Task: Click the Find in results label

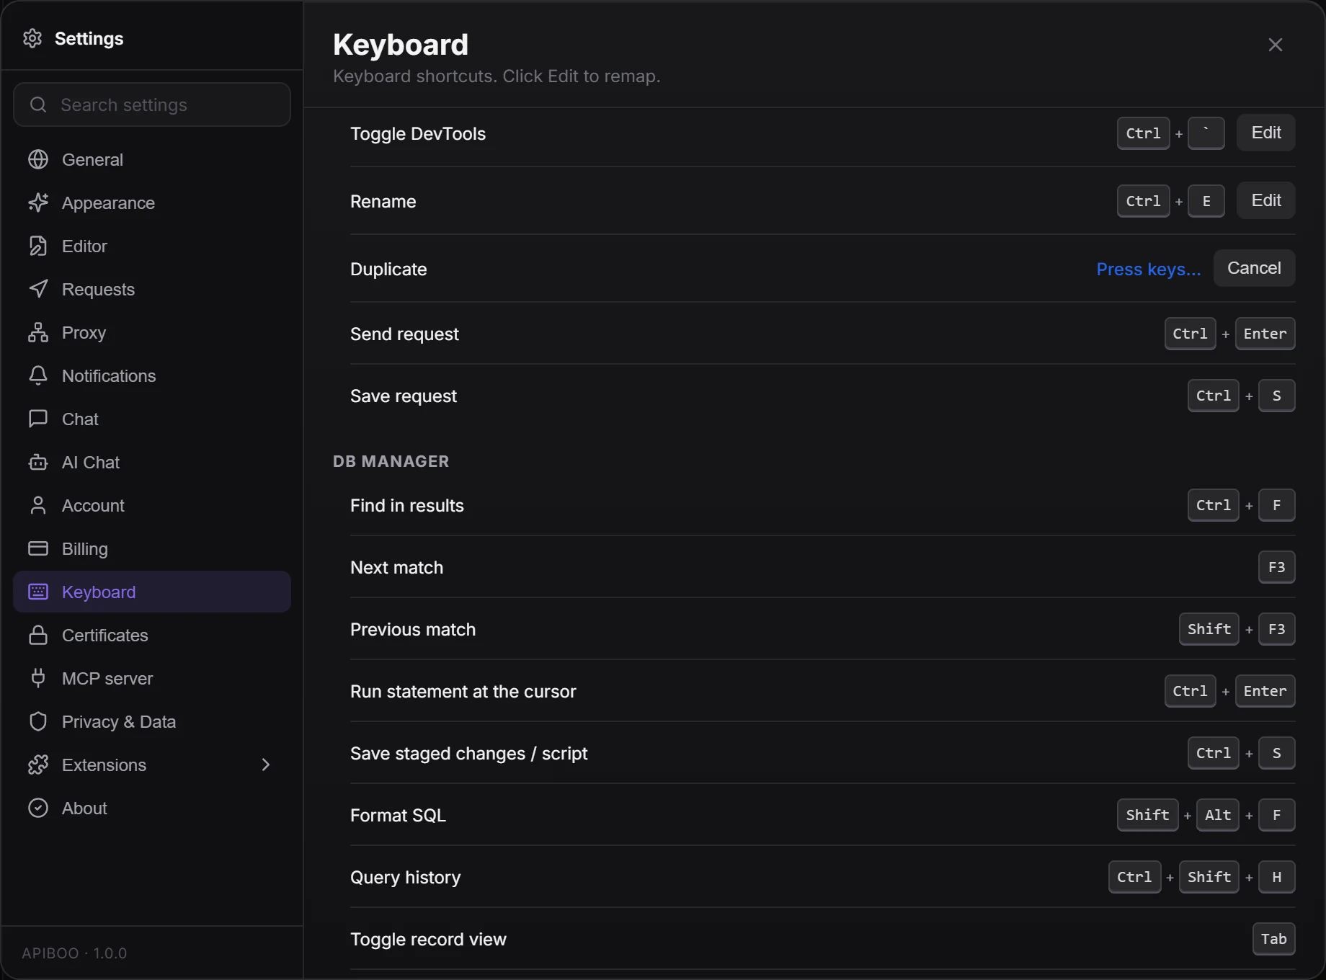Action: point(407,505)
